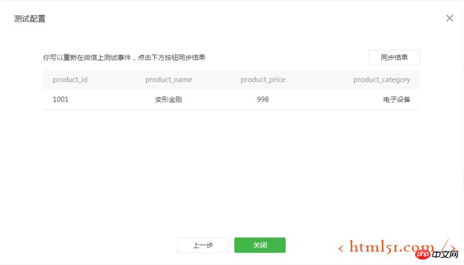This screenshot has width=464, height=265.
Task: Select the product_category column header
Action: pyautogui.click(x=381, y=79)
